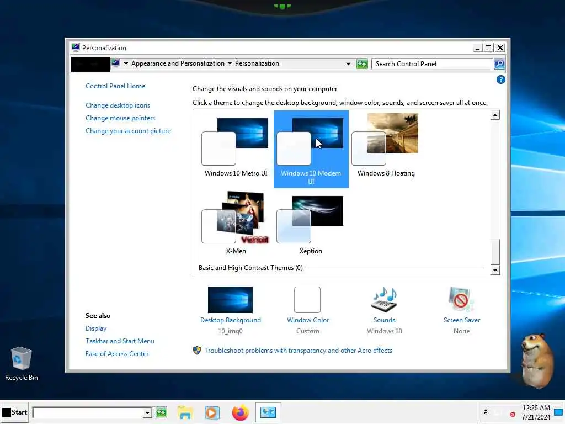
Task: Click the Personalization title bar icon
Action: pyautogui.click(x=75, y=47)
